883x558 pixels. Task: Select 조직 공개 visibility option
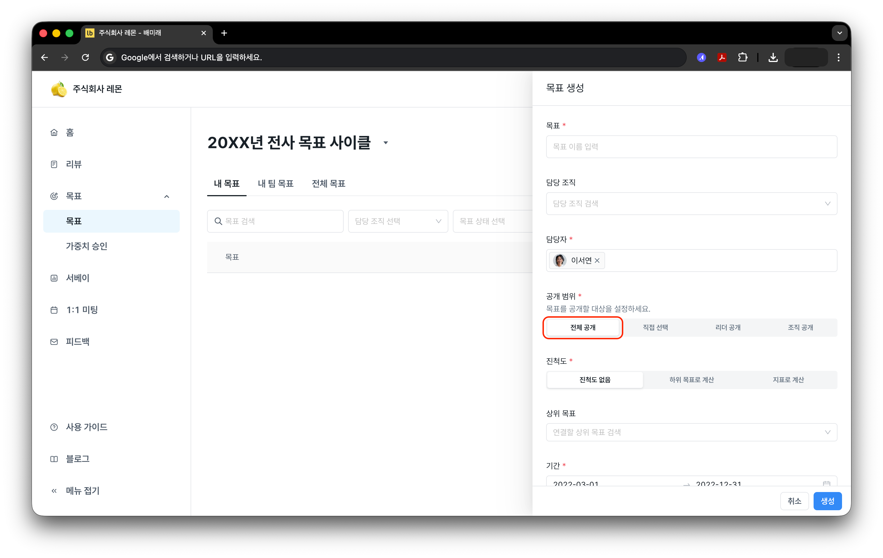(801, 327)
